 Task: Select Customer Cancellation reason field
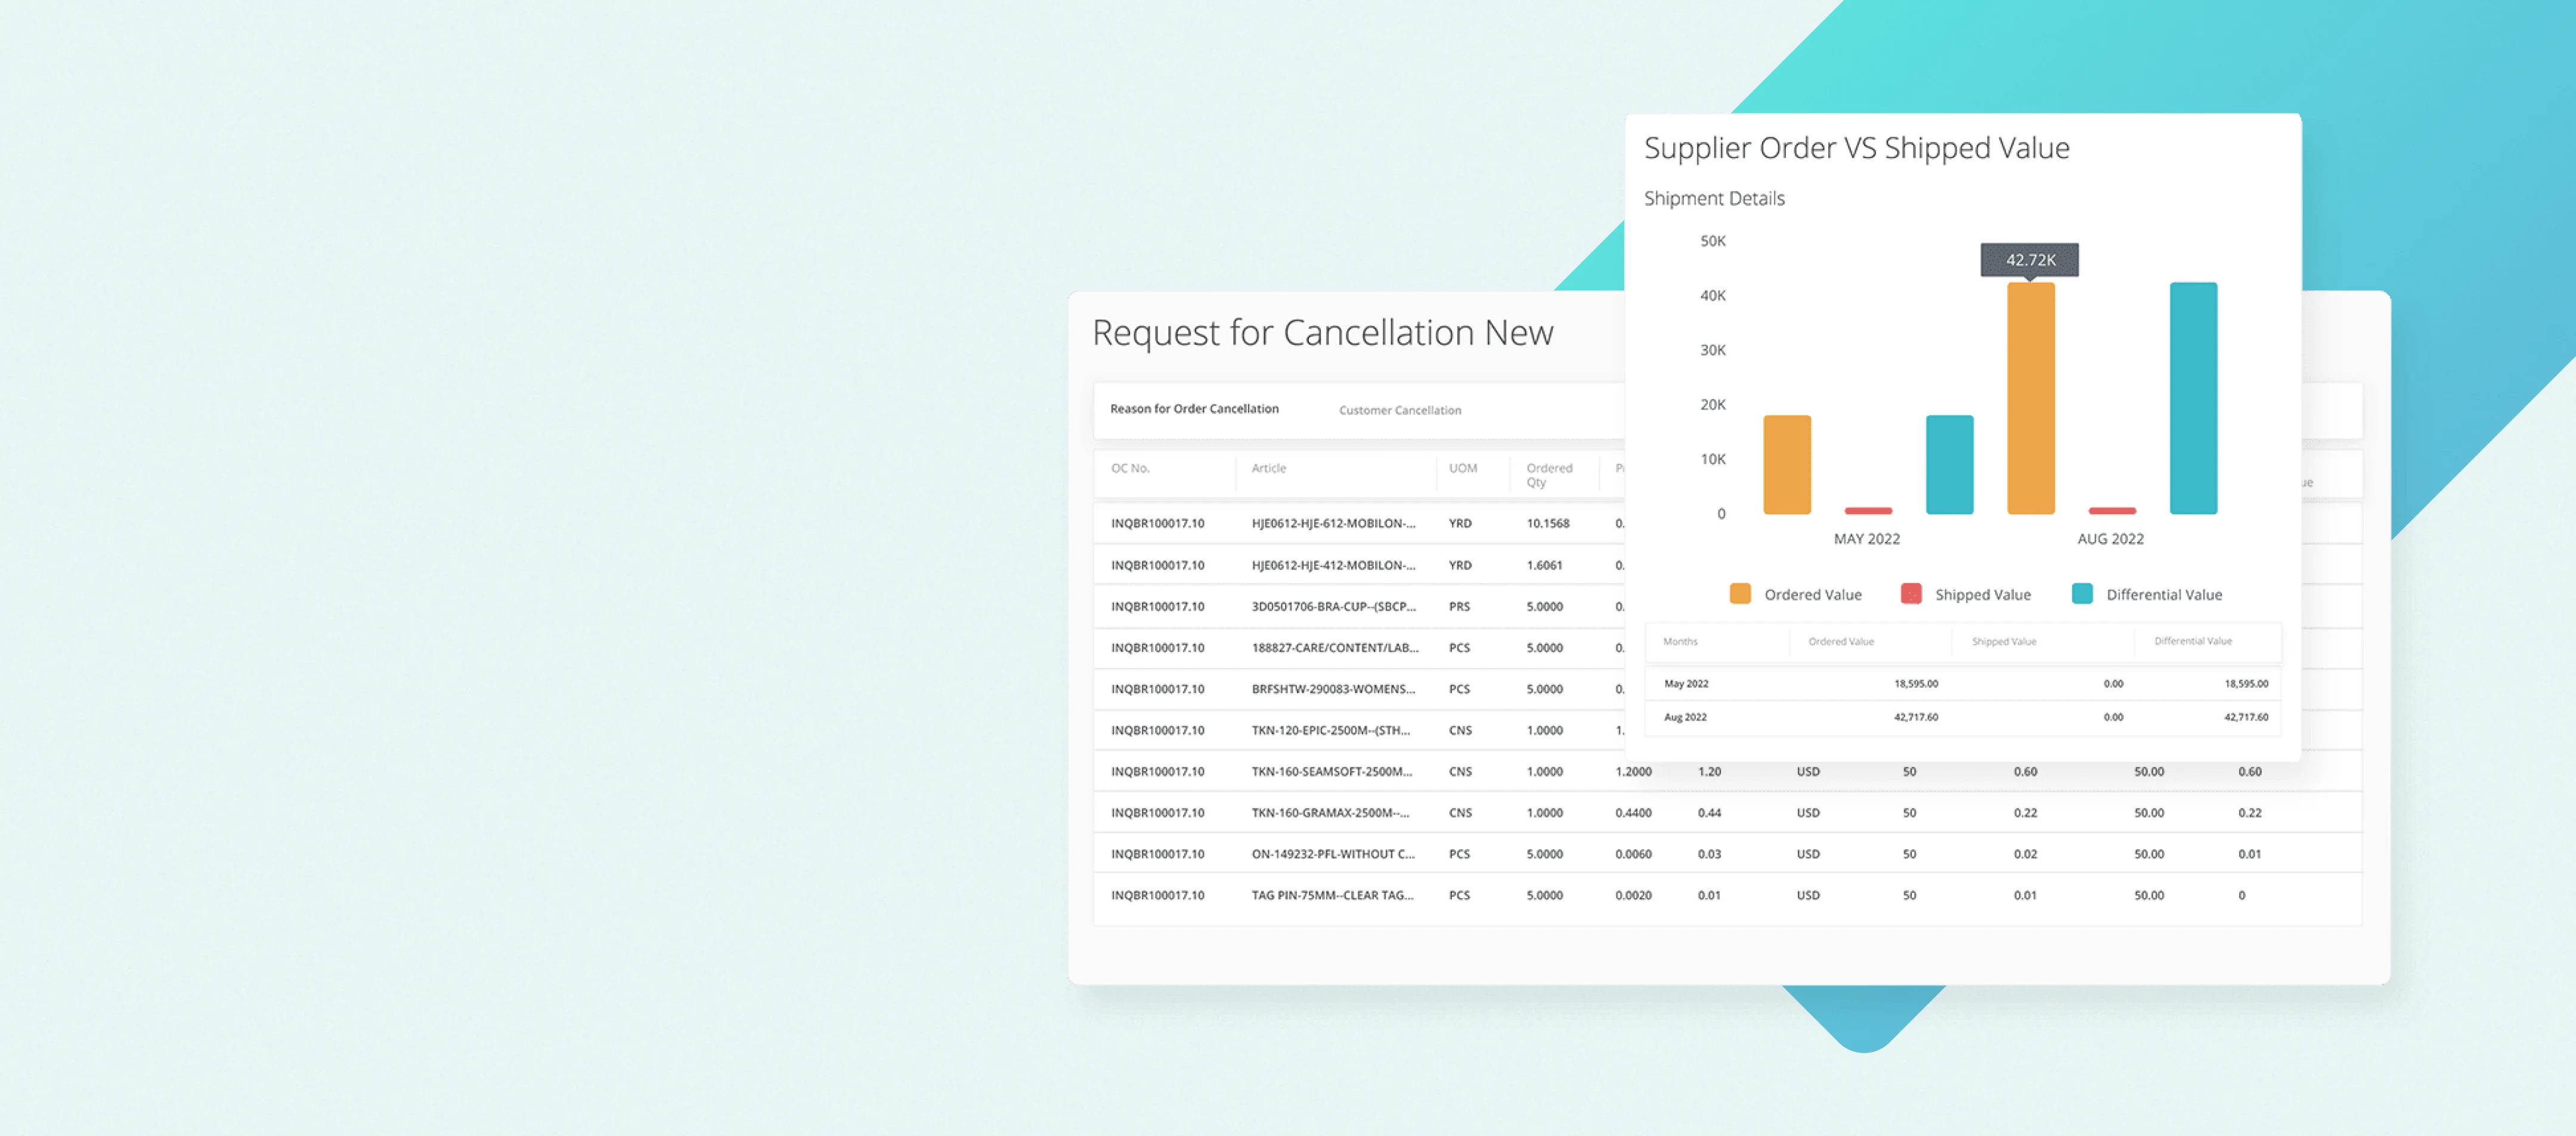click(x=1399, y=410)
